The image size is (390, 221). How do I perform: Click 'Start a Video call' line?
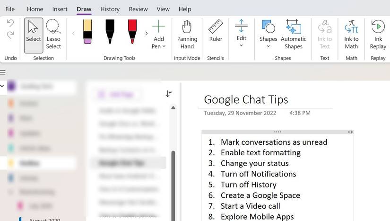[x=251, y=206]
